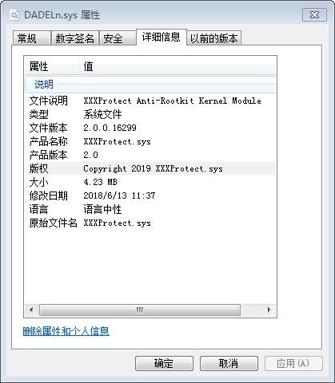
Task: Select the 版权 property row
Action: click(x=150, y=168)
